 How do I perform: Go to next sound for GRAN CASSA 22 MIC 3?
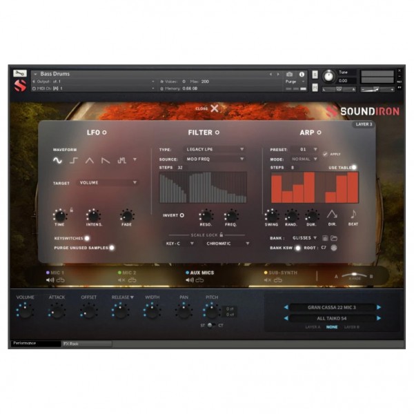[x=379, y=307]
